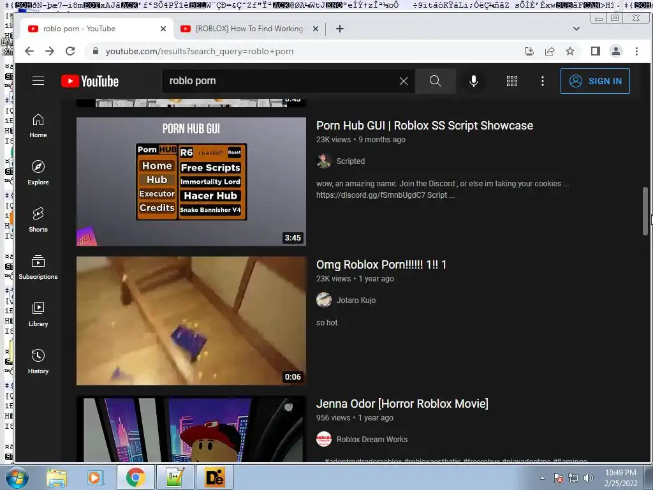Open Library in the sidebar

point(38,314)
